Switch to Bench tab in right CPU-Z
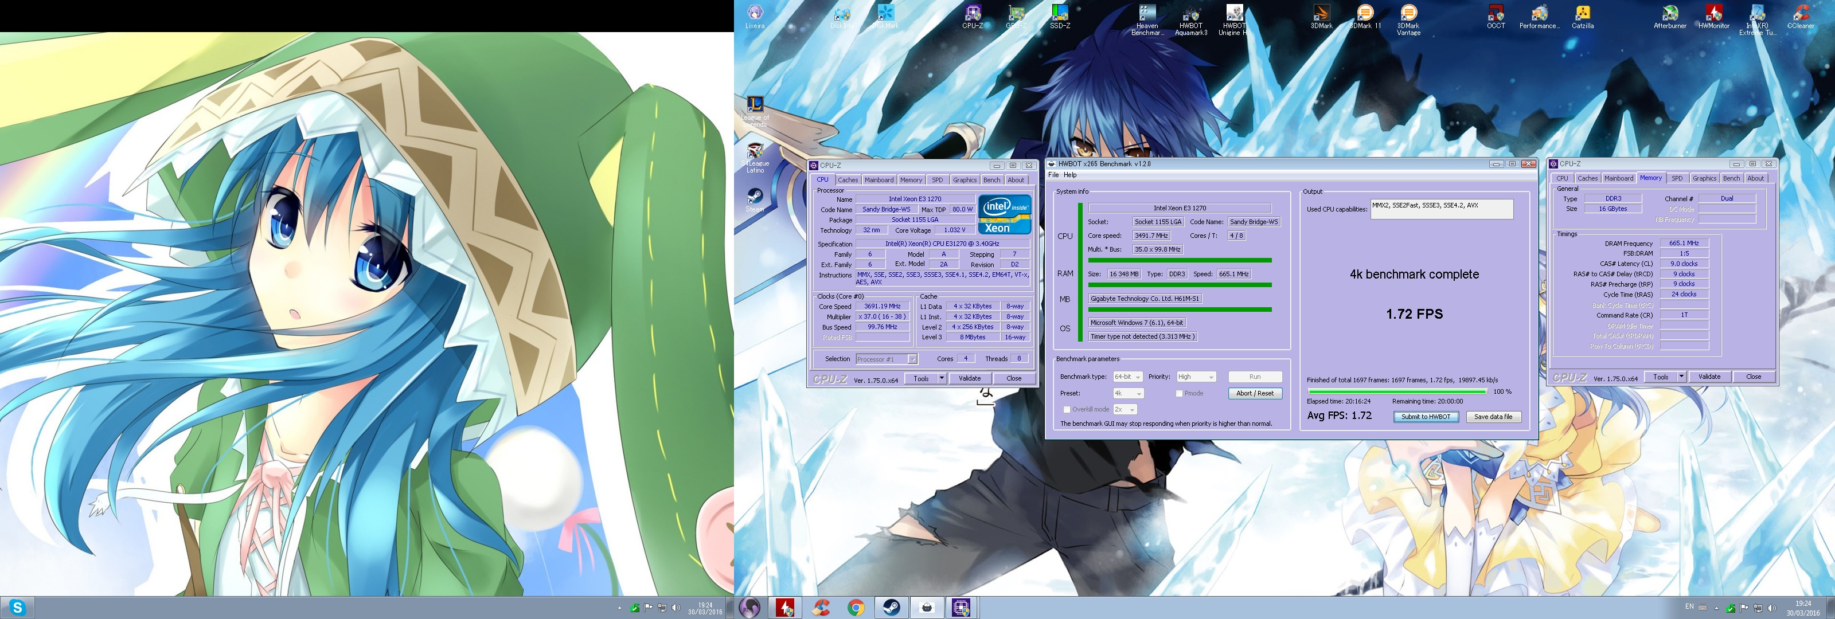Viewport: 1835px width, 619px height. (1732, 179)
